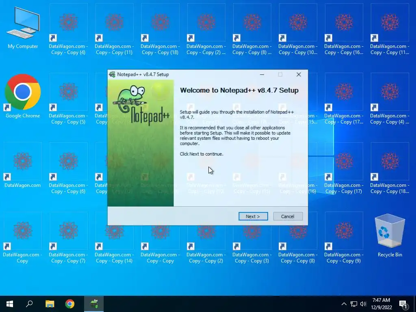Minimize the Notepad++ Setup window
Viewport: 416px width, 312px height.
[262, 75]
